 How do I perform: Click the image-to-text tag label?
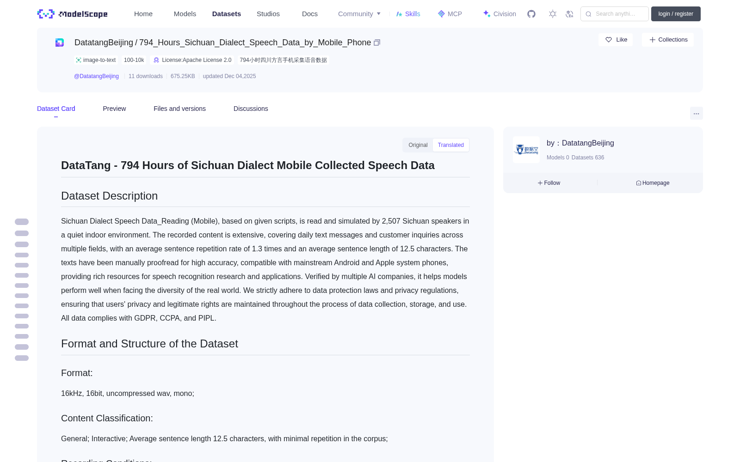(x=99, y=60)
